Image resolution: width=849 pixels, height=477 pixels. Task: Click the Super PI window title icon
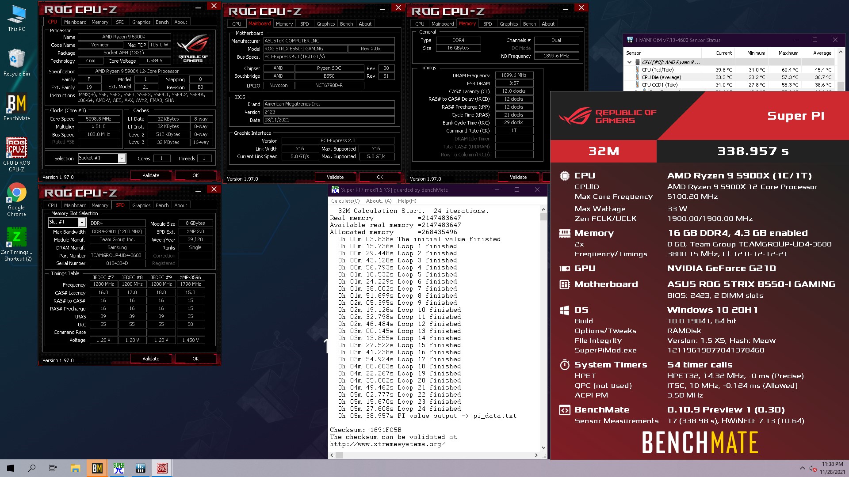click(335, 189)
